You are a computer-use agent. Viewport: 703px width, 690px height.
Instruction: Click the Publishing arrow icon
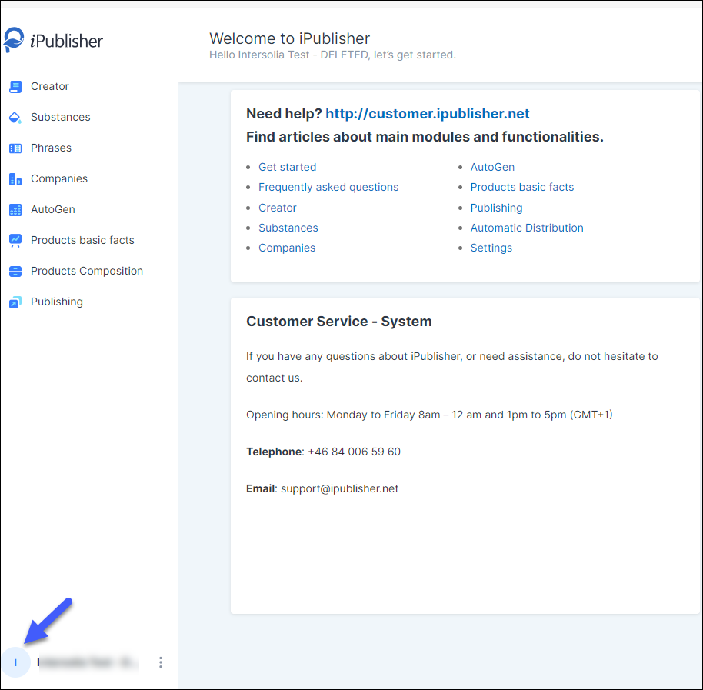(x=15, y=302)
